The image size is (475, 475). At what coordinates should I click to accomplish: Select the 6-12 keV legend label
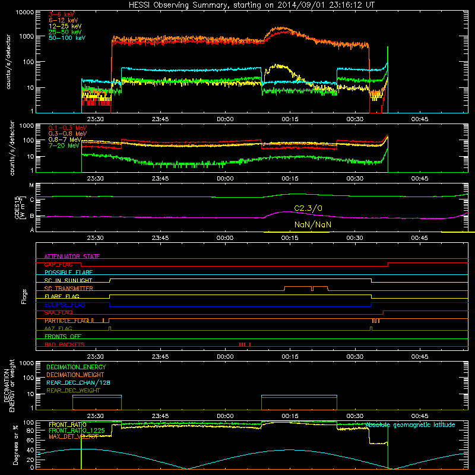pyautogui.click(x=63, y=20)
